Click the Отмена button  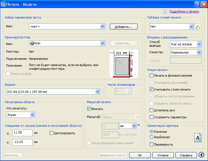tap(163, 155)
